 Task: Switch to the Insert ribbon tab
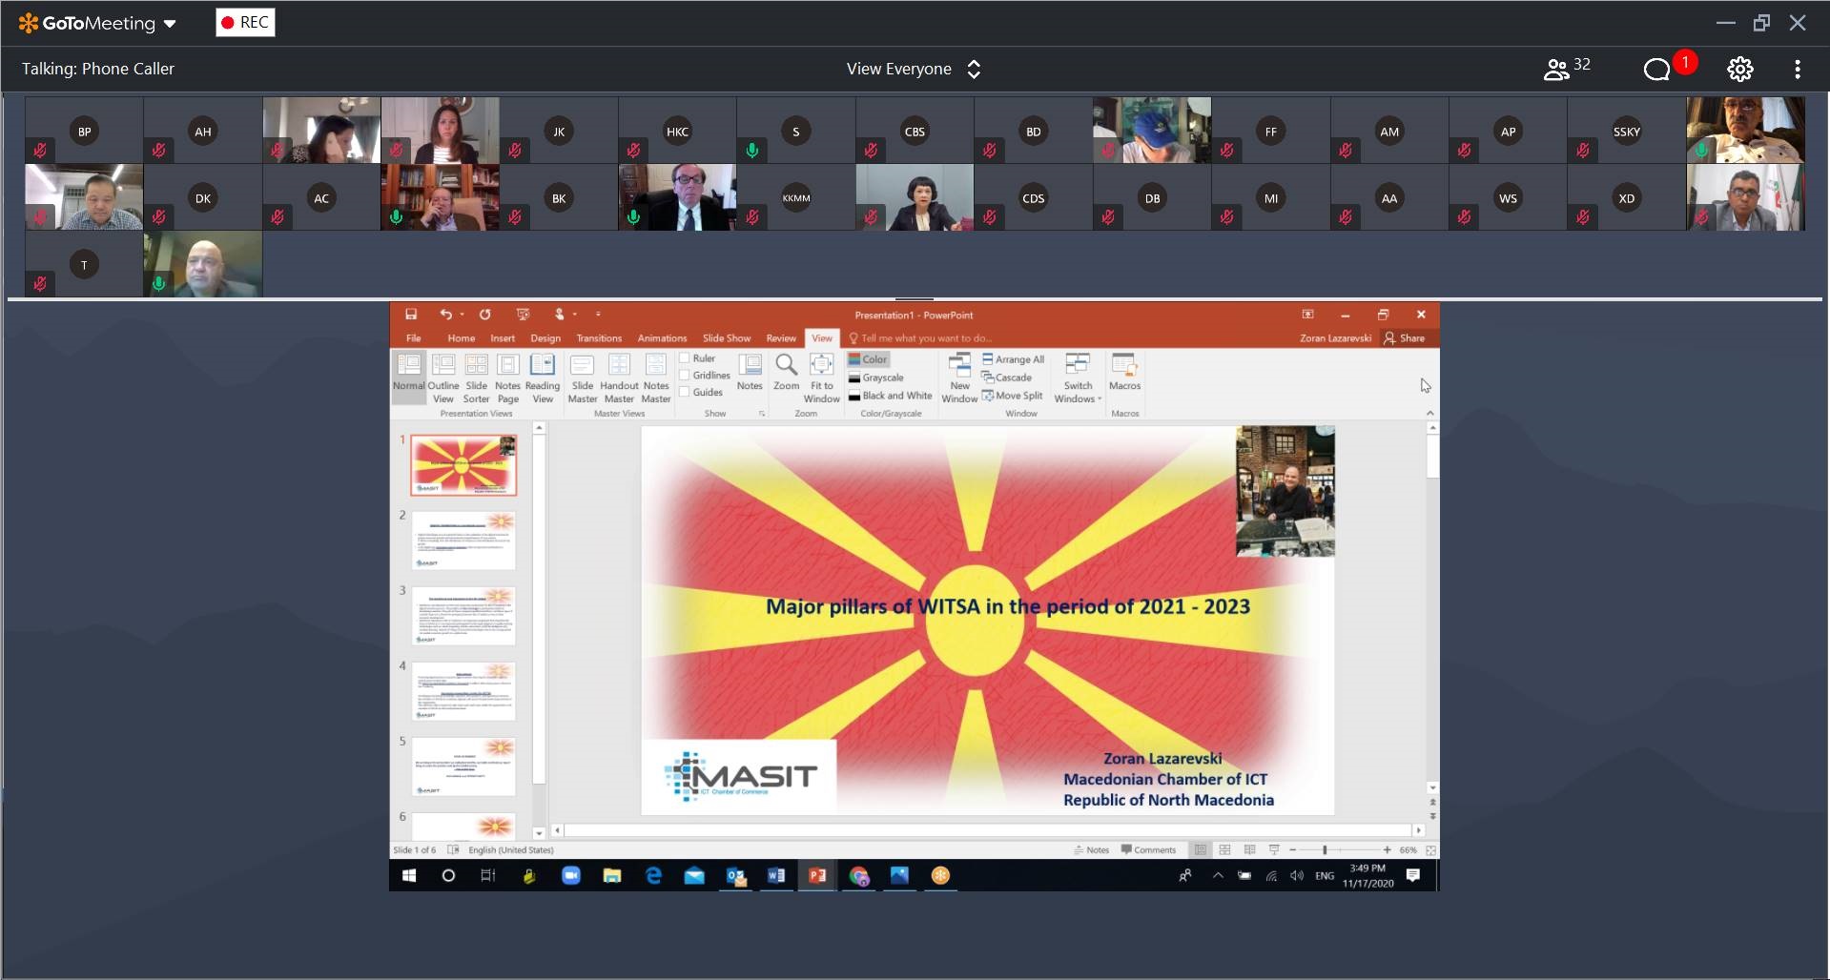click(x=503, y=338)
